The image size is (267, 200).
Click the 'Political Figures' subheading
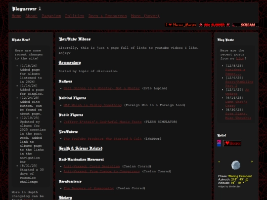[x=72, y=98]
